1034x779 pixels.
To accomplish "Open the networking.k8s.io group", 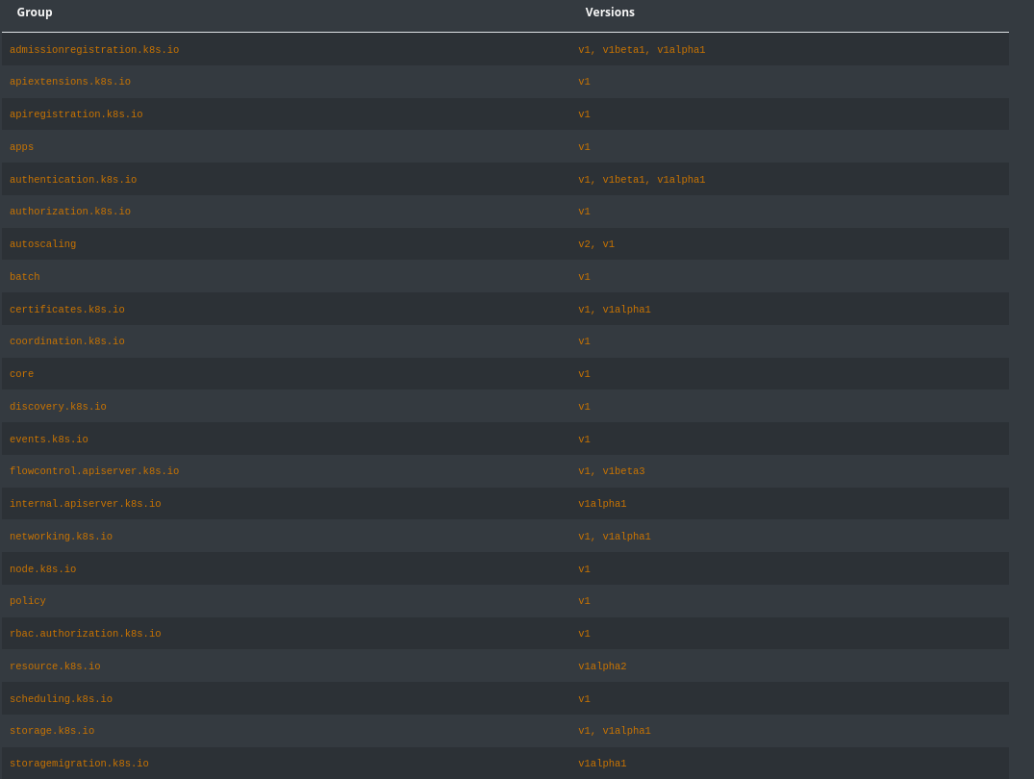I will pyautogui.click(x=61, y=537).
